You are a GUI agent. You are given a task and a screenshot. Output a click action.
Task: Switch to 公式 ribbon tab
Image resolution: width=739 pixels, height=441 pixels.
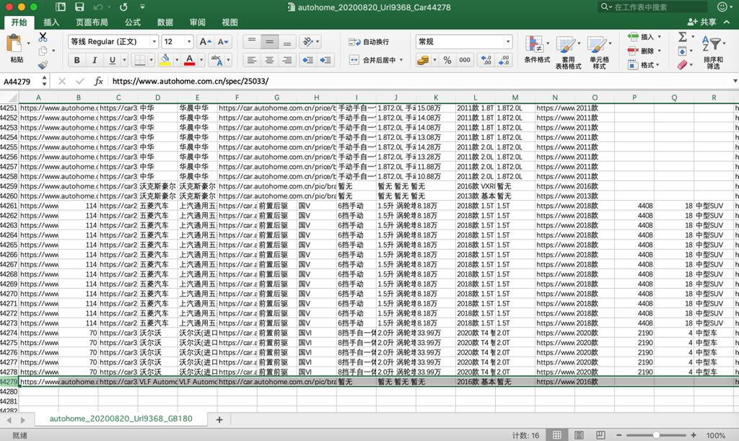click(x=133, y=22)
